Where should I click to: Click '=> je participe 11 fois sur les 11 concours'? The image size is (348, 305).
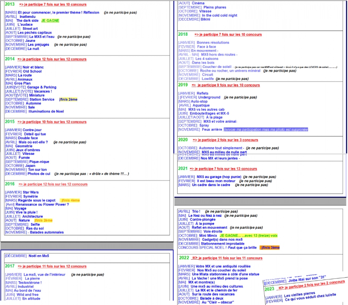[x=227, y=258]
